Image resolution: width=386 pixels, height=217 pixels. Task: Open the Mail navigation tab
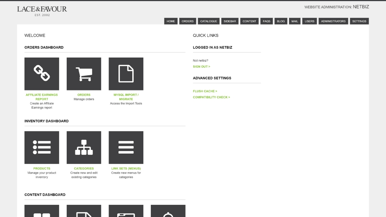(295, 21)
